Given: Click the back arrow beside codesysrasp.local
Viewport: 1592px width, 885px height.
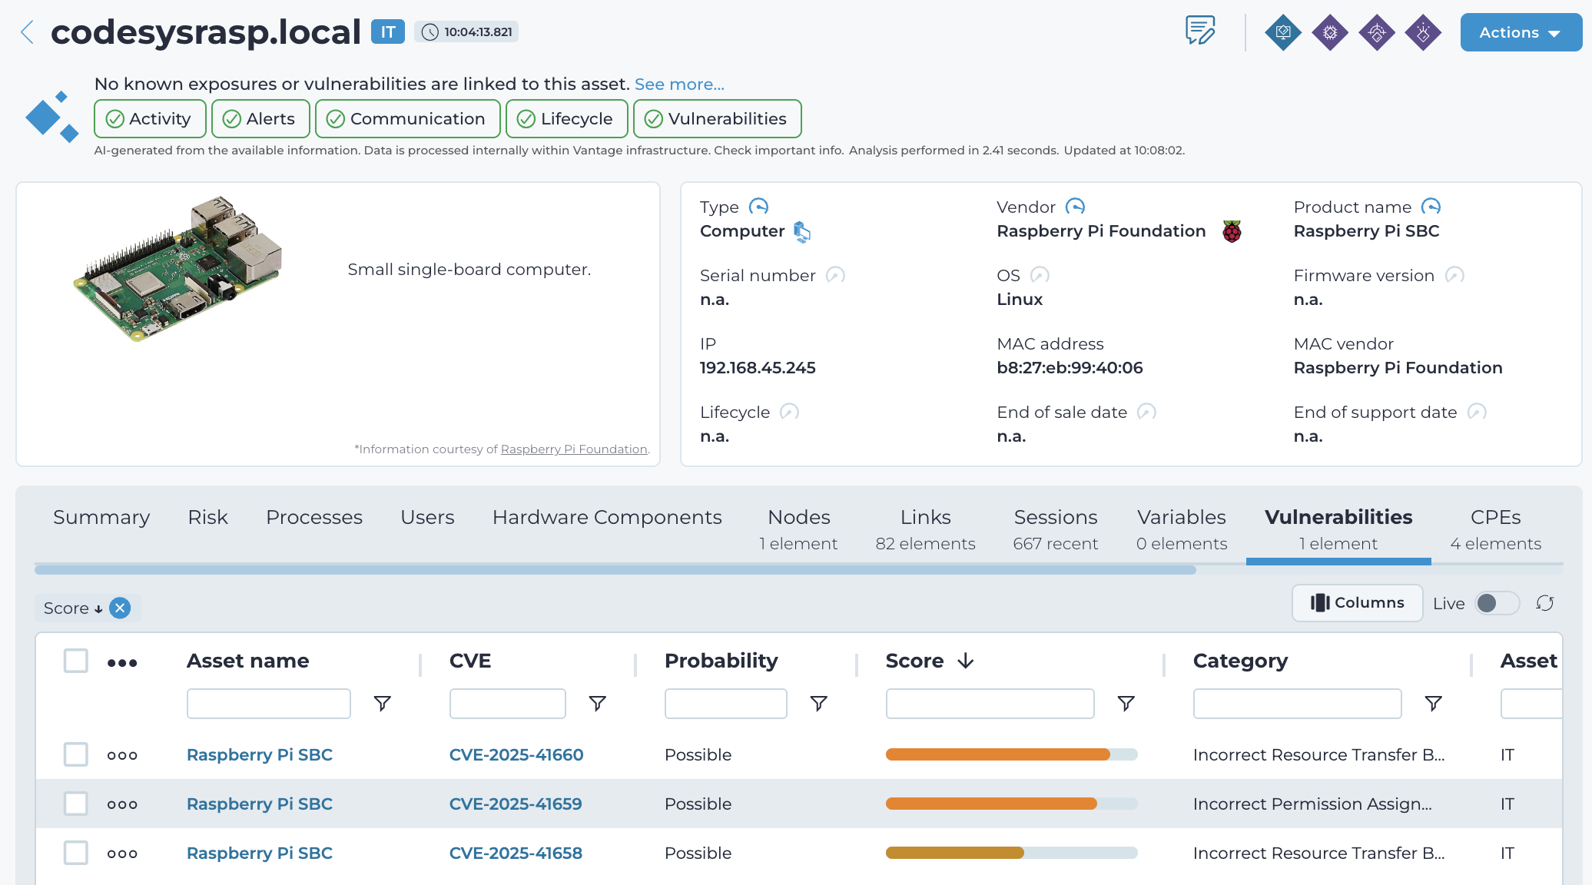Looking at the screenshot, I should click(x=27, y=32).
